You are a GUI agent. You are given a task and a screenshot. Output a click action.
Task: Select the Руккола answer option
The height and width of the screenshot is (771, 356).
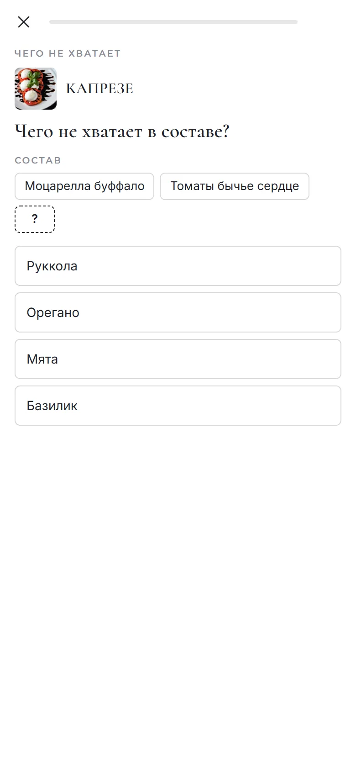(178, 266)
